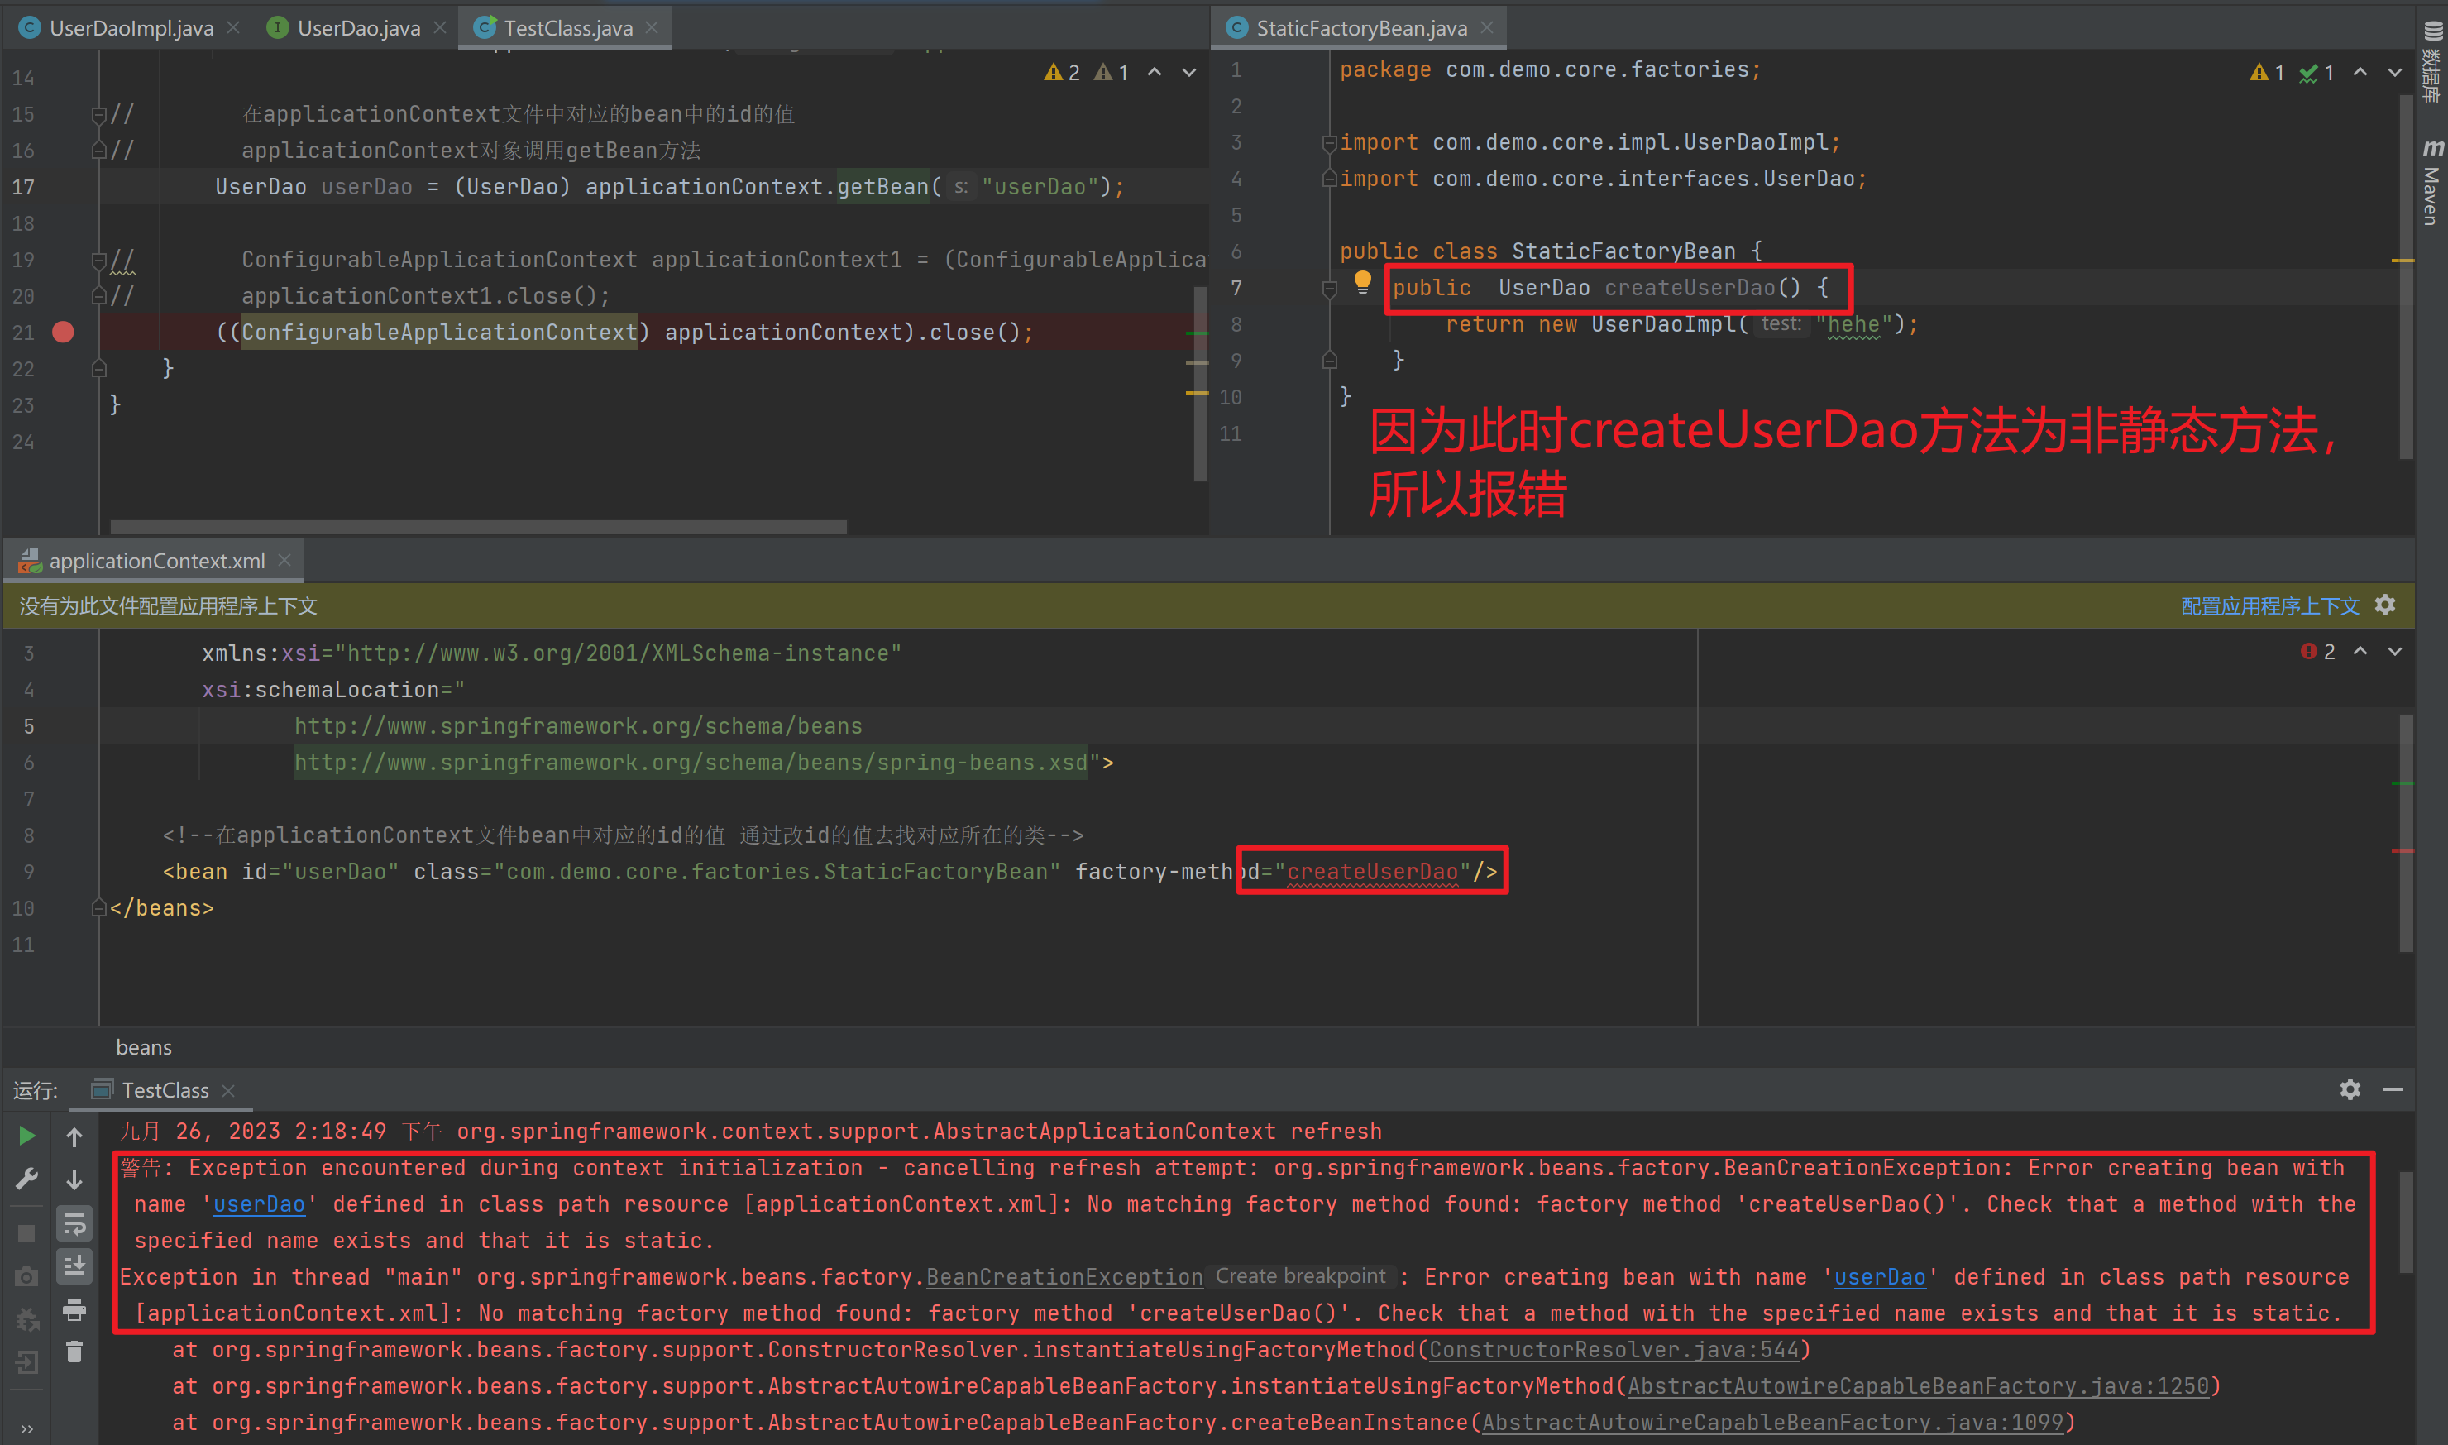Image resolution: width=2448 pixels, height=1445 pixels.
Task: Click the yellow lightbulb intention icon
Action: [1362, 284]
